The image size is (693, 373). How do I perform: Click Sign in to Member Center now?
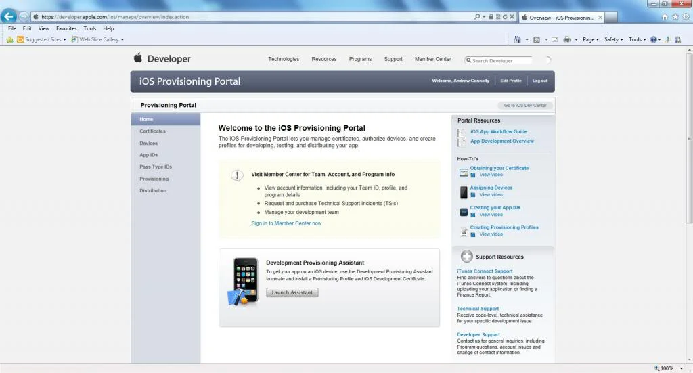click(x=286, y=223)
